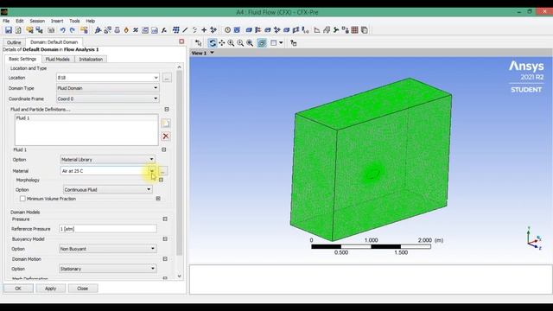Click the flask-shaped material icon

(118, 30)
